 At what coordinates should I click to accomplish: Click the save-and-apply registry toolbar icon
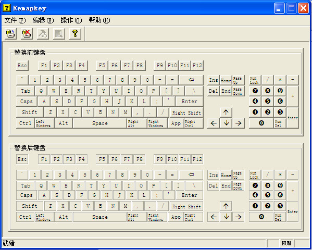(10, 33)
